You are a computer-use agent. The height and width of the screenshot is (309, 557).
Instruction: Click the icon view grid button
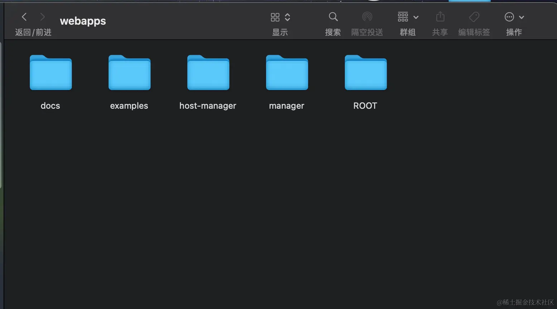click(275, 17)
